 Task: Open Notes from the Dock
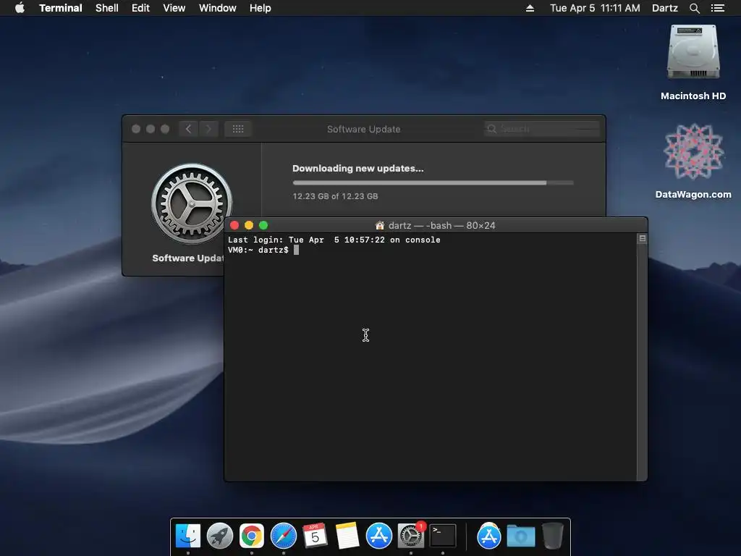(347, 536)
